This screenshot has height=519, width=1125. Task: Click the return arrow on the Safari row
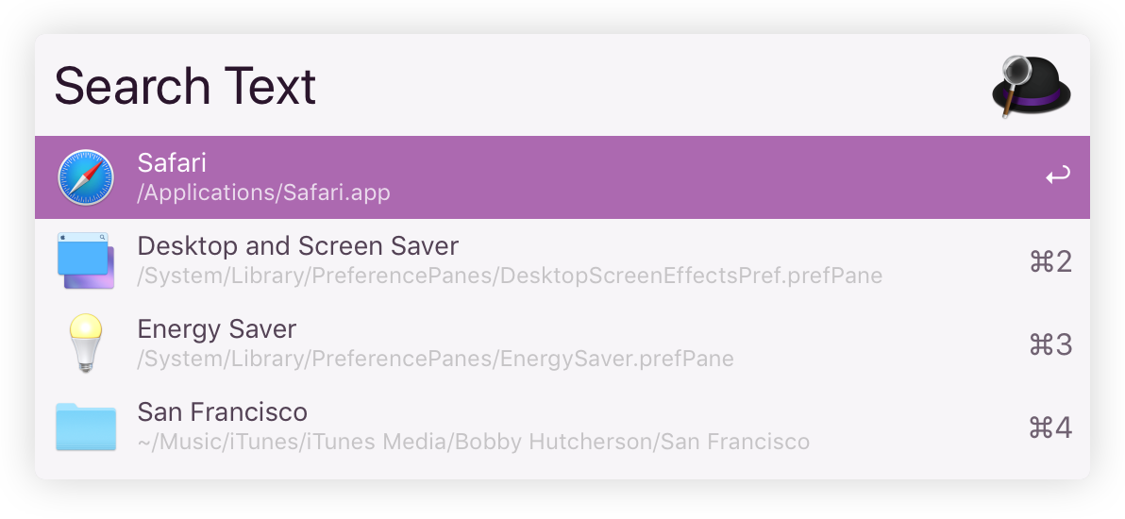click(1057, 176)
